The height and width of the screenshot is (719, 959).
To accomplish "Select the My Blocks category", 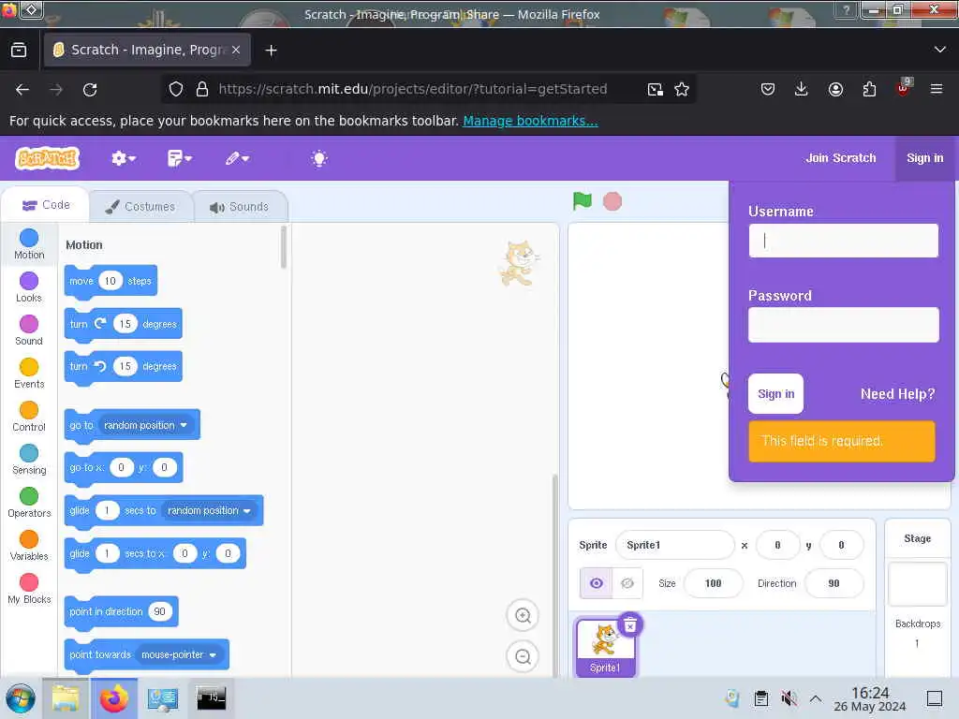I will [29, 589].
